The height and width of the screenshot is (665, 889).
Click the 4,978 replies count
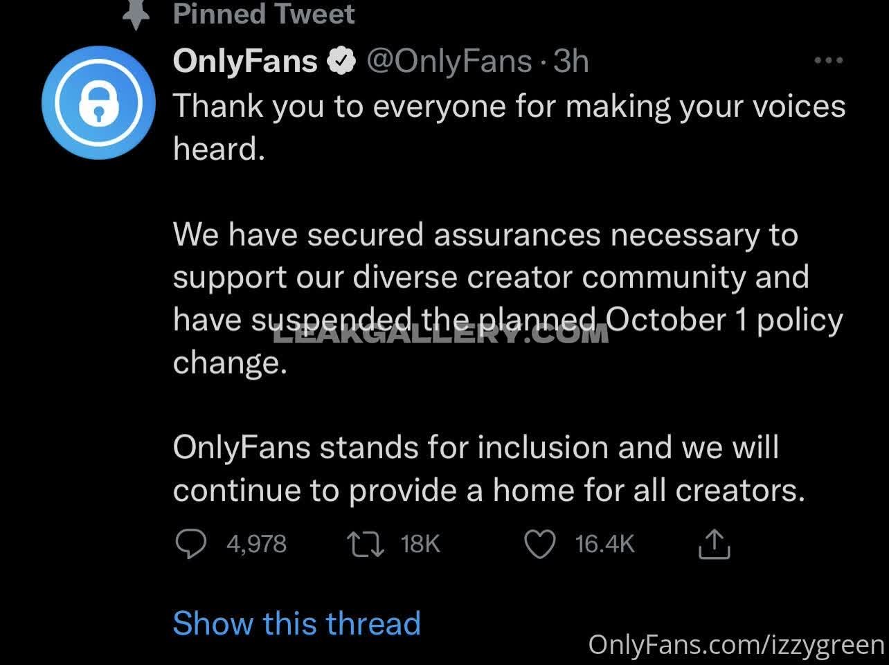click(x=256, y=544)
